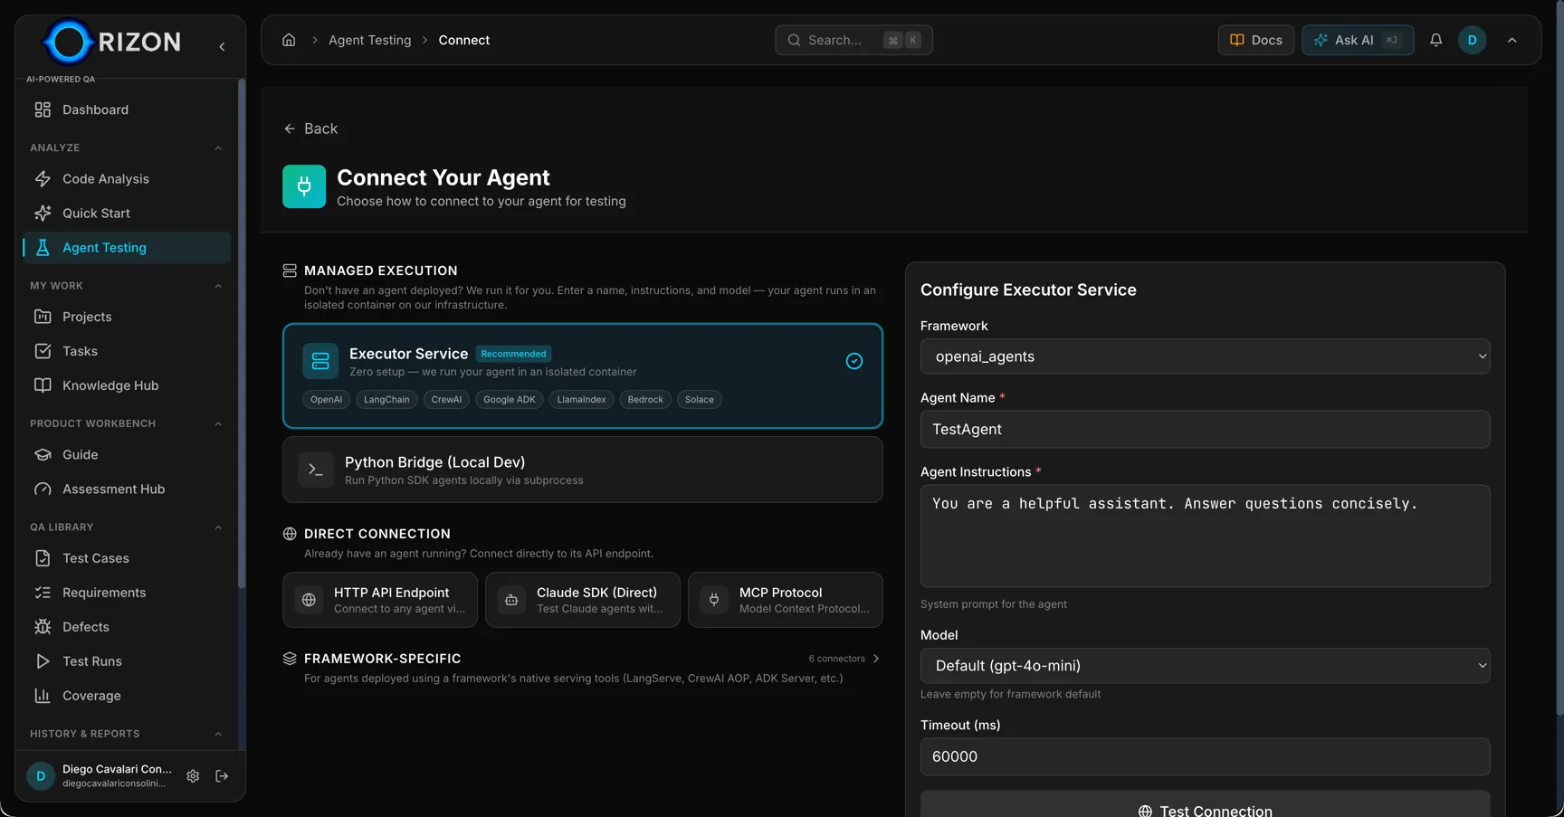Click the Agent Name input field
This screenshot has height=817, width=1564.
coord(1204,429)
